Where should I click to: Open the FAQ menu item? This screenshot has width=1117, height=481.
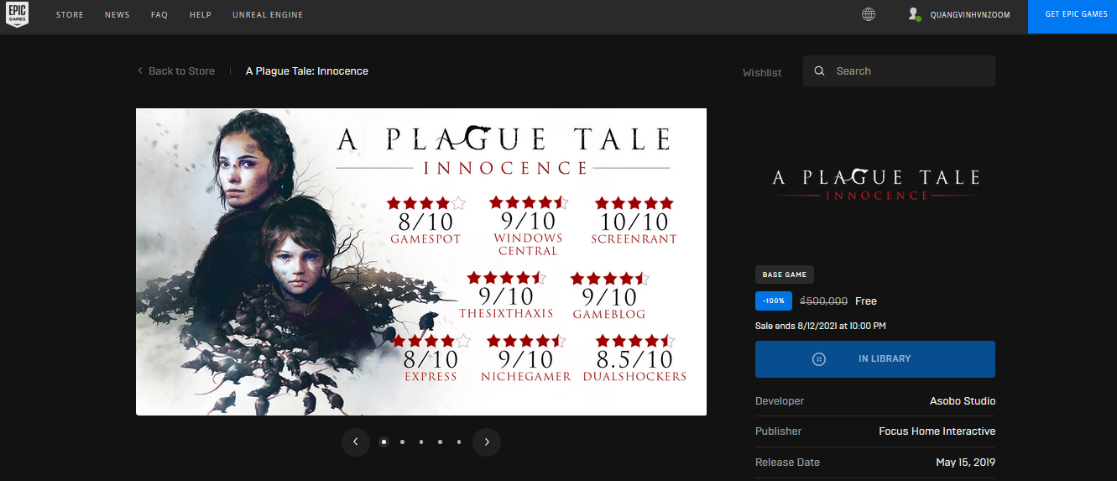159,15
